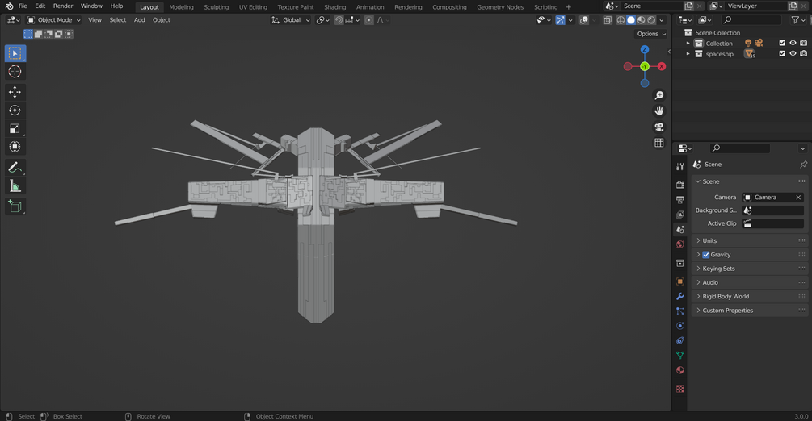Open the Physics properties tab

[x=680, y=326]
